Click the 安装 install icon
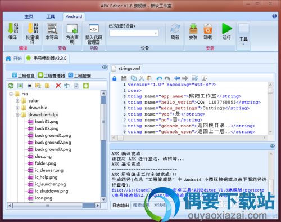The width and height of the screenshot is (281, 222). click(193, 29)
